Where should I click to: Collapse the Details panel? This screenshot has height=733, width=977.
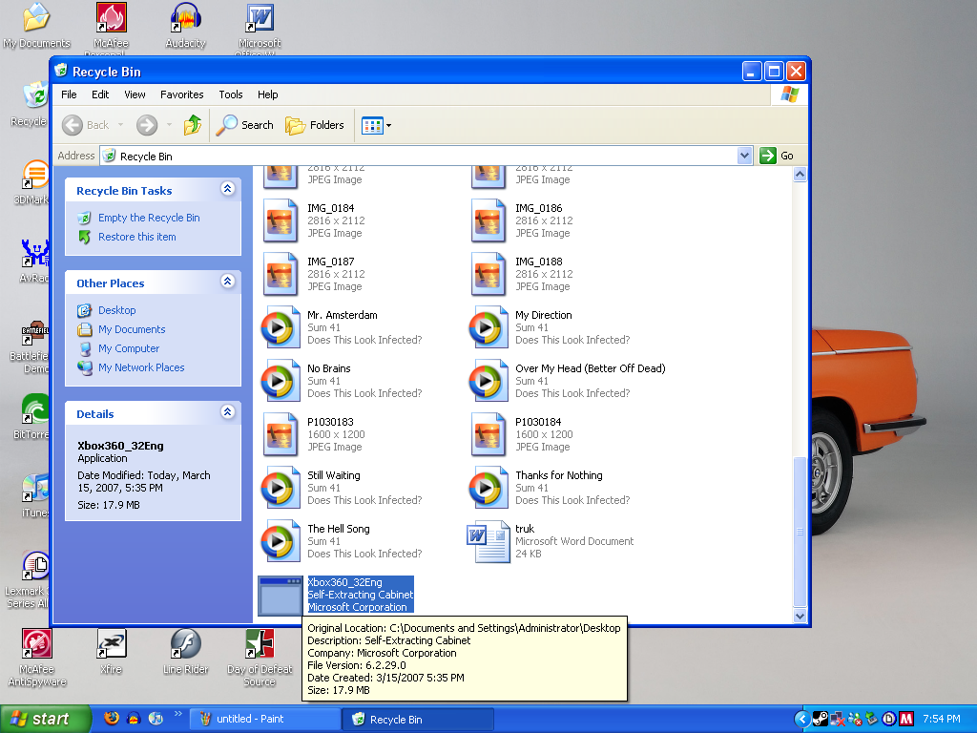[x=227, y=413]
